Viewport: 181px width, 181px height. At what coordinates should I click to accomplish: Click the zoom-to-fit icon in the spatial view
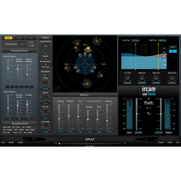pos(57,89)
